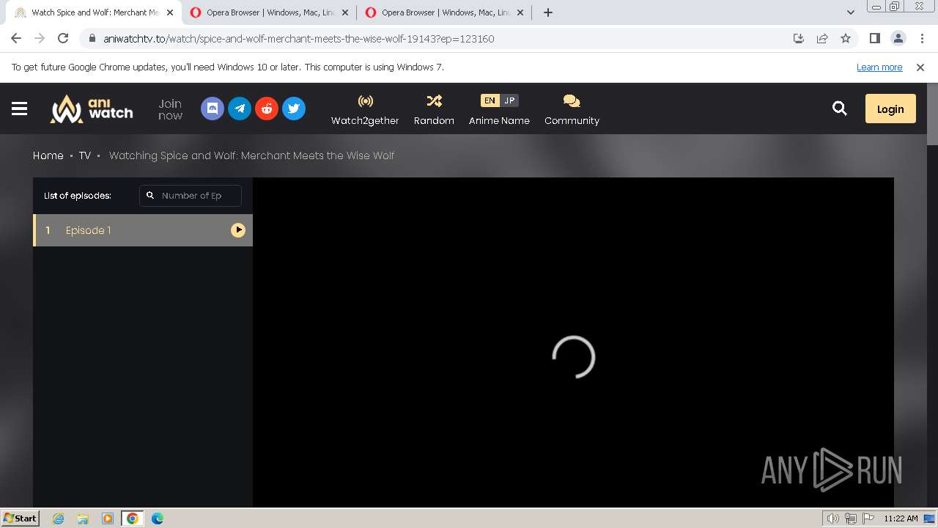
Task: Close the first Opera Browser tab
Action: click(345, 12)
